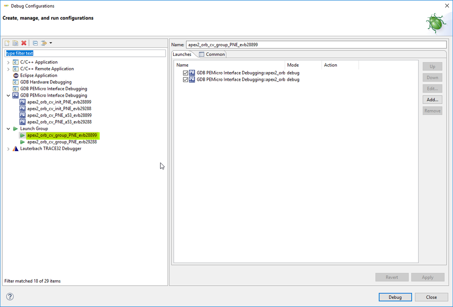Uncheck the second GDB PEMicro launch entry

(185, 80)
